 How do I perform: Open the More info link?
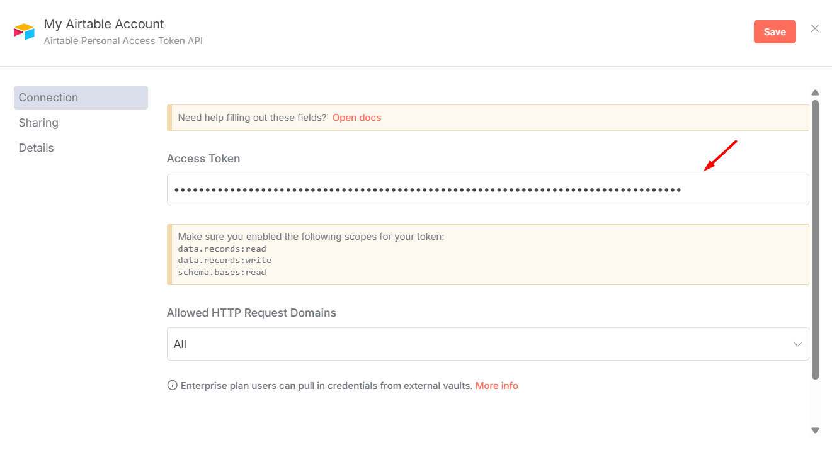[496, 385]
